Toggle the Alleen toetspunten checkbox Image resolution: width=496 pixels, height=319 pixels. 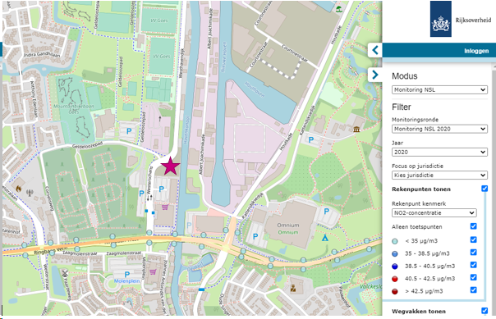(x=473, y=226)
